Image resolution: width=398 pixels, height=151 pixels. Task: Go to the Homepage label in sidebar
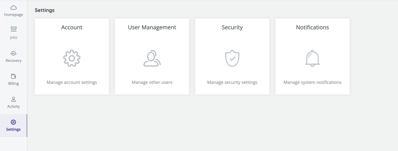13,15
